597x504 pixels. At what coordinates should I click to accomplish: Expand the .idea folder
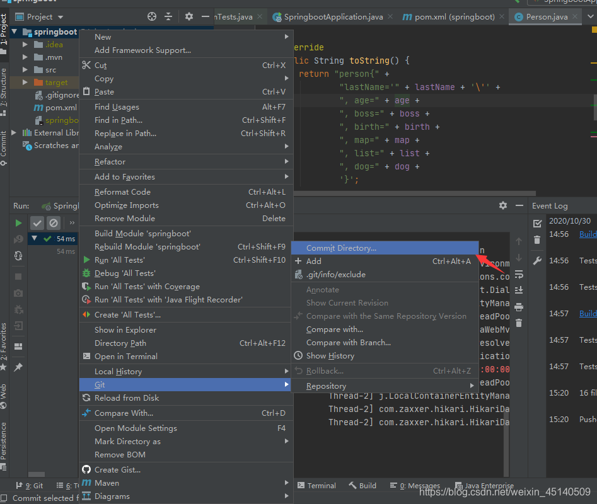click(x=25, y=45)
